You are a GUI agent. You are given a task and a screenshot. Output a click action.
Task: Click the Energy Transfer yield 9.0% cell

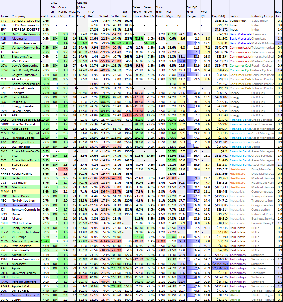click(x=45, y=106)
